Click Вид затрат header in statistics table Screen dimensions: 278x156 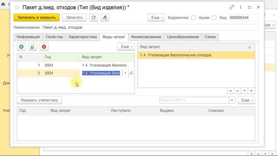pos(78,110)
